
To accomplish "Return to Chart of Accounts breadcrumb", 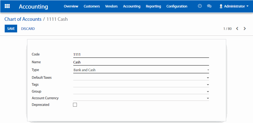I will [23, 19].
